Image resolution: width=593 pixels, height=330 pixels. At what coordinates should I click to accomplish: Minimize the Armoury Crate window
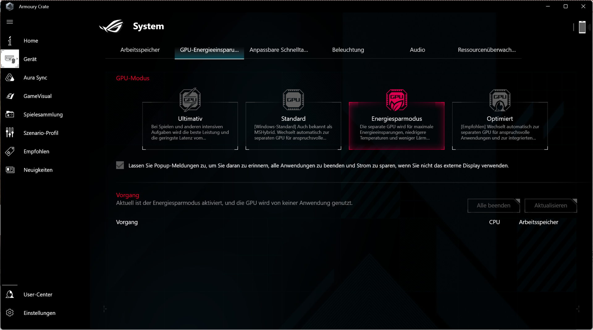point(548,6)
